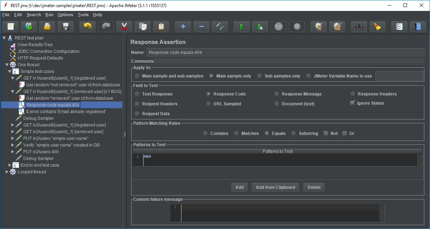
Task: Click the Paste clipboard icon
Action: pyautogui.click(x=161, y=26)
